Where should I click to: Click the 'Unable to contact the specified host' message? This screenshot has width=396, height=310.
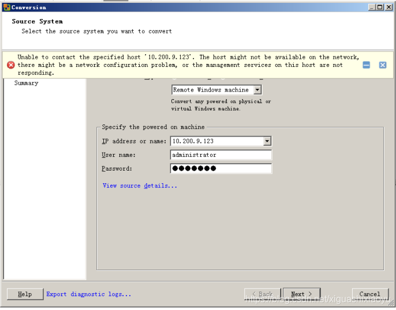[188, 65]
